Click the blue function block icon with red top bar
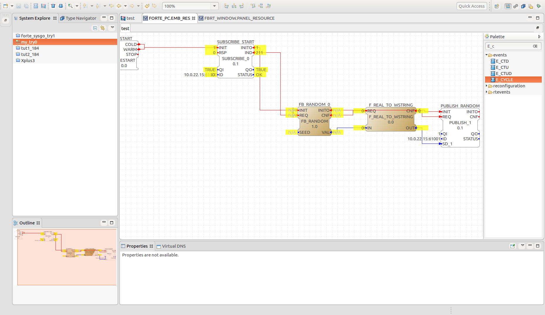This screenshot has height=315, width=545. pyautogui.click(x=53, y=6)
